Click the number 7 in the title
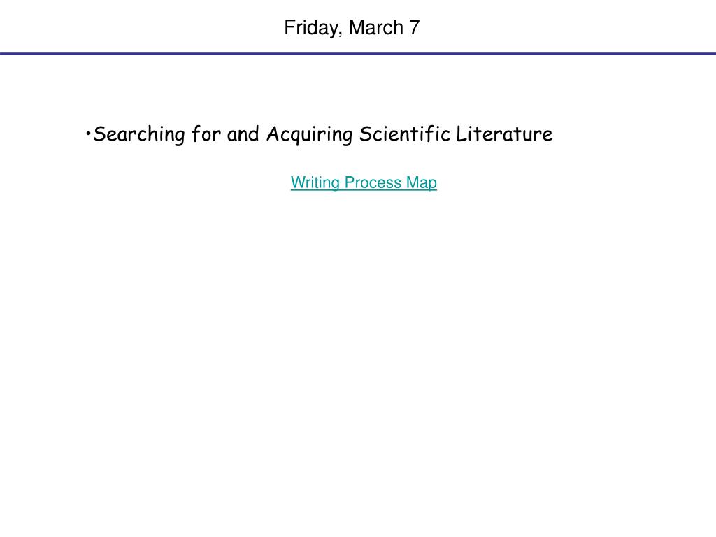The height and width of the screenshot is (537, 716). [x=414, y=27]
